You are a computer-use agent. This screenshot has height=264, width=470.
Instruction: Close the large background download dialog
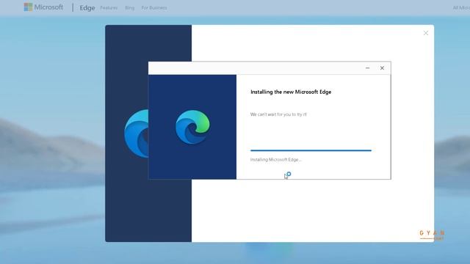426,33
